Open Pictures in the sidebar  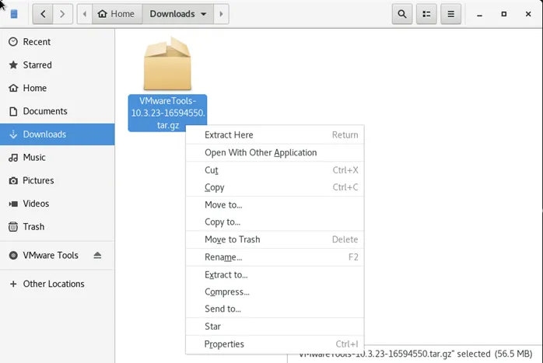(x=57, y=180)
